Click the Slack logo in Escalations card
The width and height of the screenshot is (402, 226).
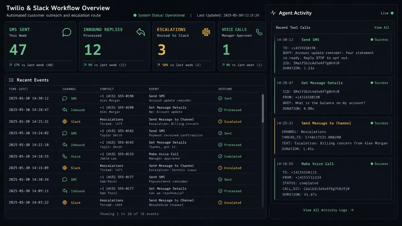(206, 32)
